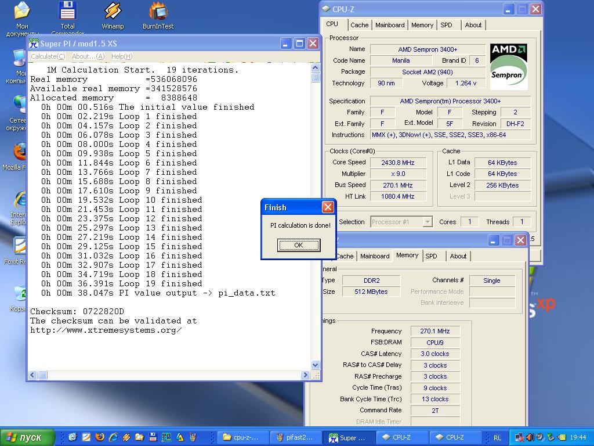Click Super PI vertical scrollbar up arrow
The image size is (594, 446).
315,68
